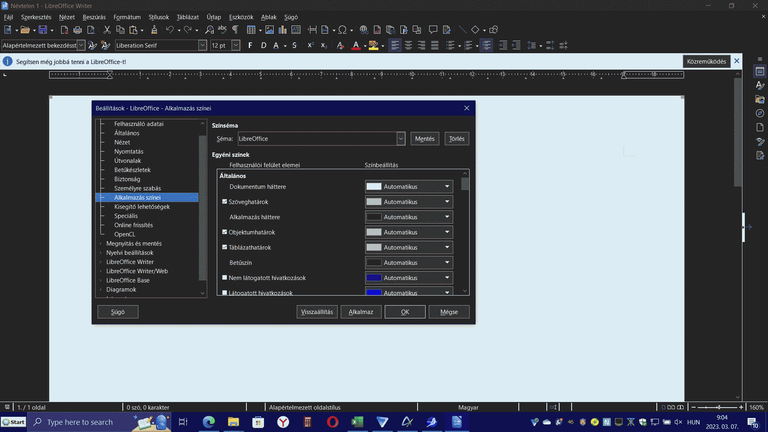Screen dimensions: 768x432
Task: Apply italic formatting D icon
Action: 264,45
